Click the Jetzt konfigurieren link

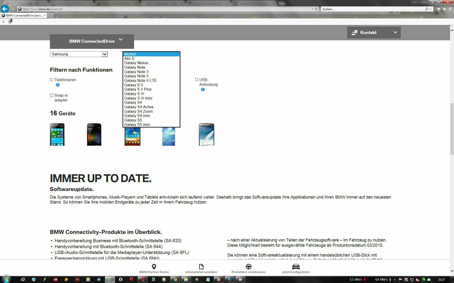(296, 272)
